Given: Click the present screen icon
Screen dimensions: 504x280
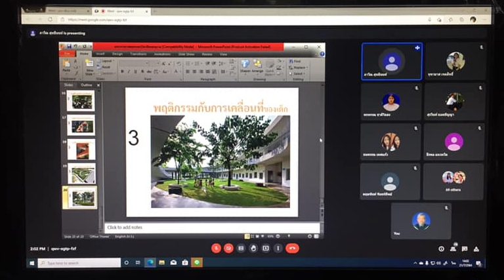Looking at the screenshot, I should click(266, 249).
